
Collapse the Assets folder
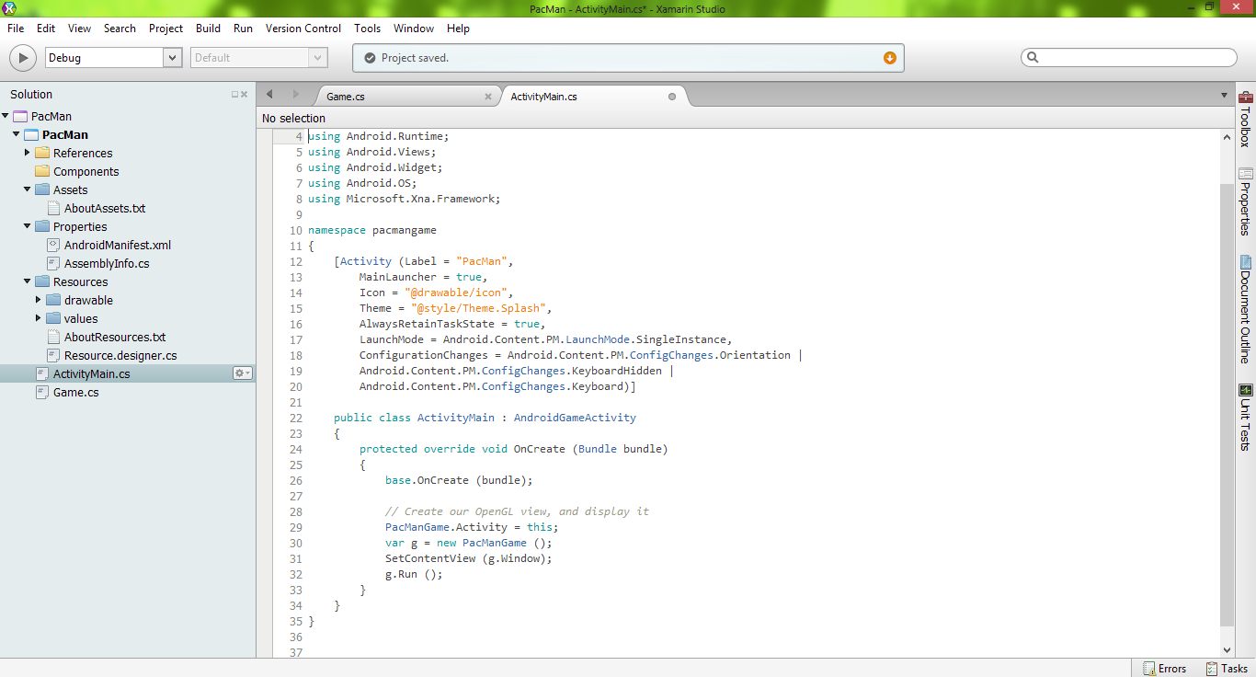click(27, 189)
